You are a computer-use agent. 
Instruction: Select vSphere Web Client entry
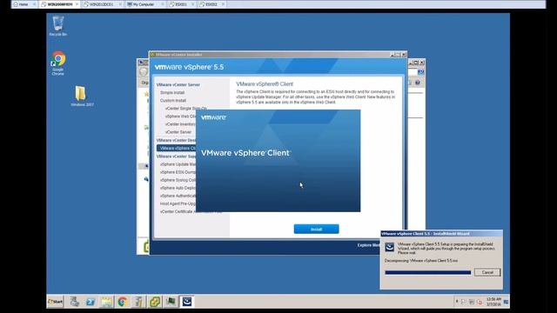click(180, 117)
